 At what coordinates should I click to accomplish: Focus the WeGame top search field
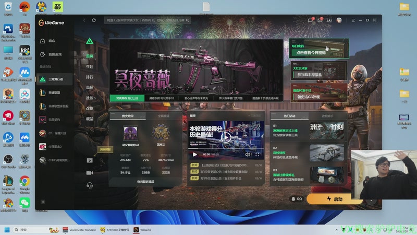point(148,20)
